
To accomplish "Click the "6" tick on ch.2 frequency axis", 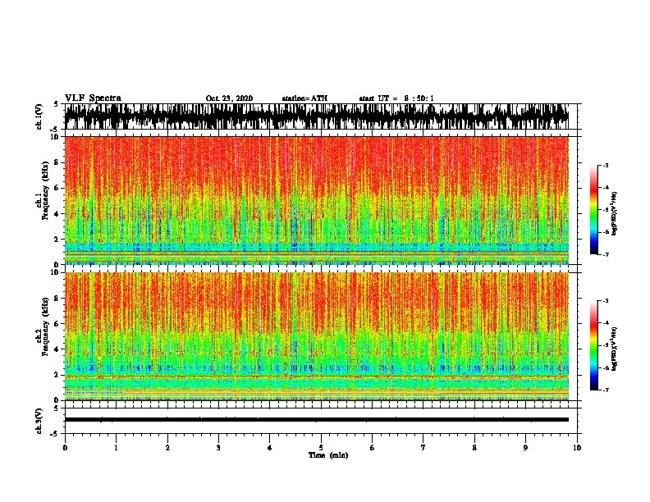I will coord(58,324).
